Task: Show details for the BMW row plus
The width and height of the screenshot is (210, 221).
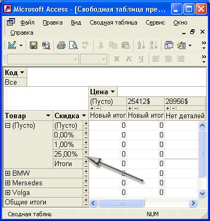Action: [x=86, y=171]
